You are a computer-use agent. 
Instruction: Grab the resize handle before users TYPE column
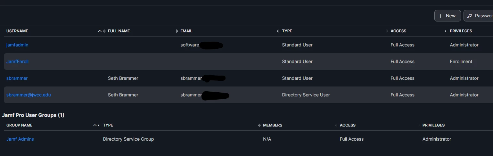click(278, 31)
